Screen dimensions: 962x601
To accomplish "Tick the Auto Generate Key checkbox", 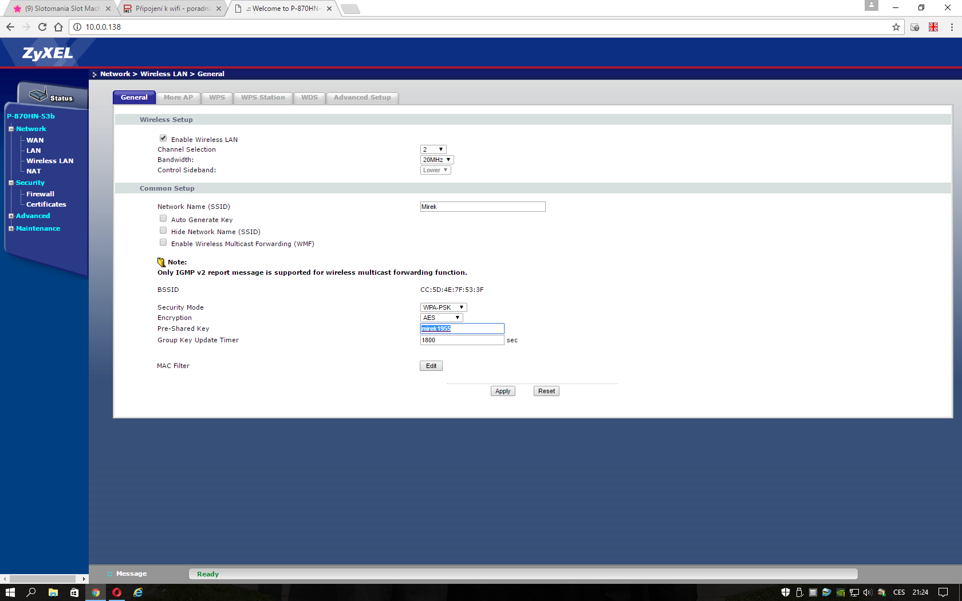I will 163,219.
